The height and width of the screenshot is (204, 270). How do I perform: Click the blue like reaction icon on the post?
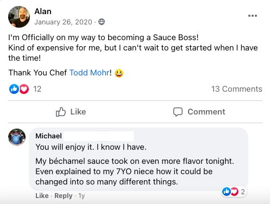pyautogui.click(x=14, y=89)
